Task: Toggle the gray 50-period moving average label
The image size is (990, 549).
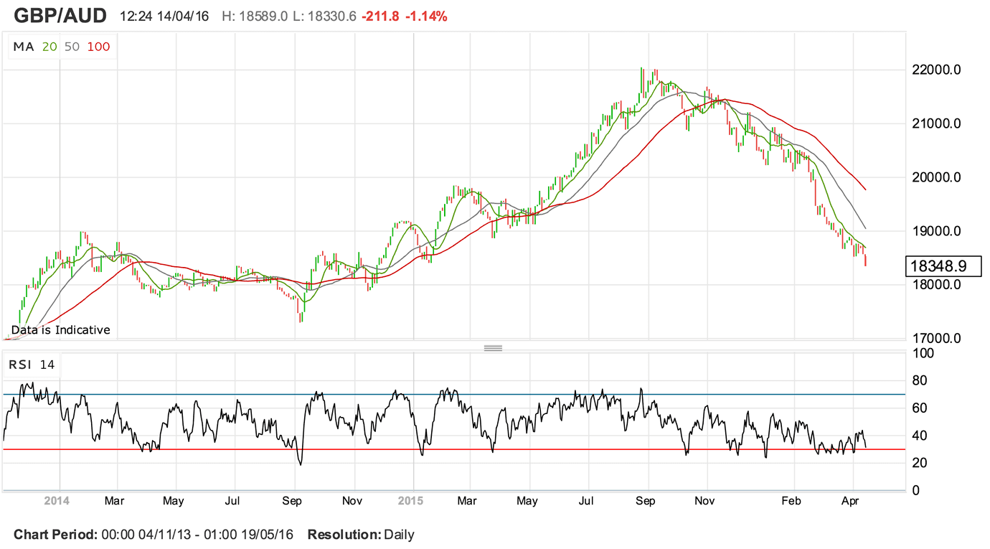Action: 72,47
